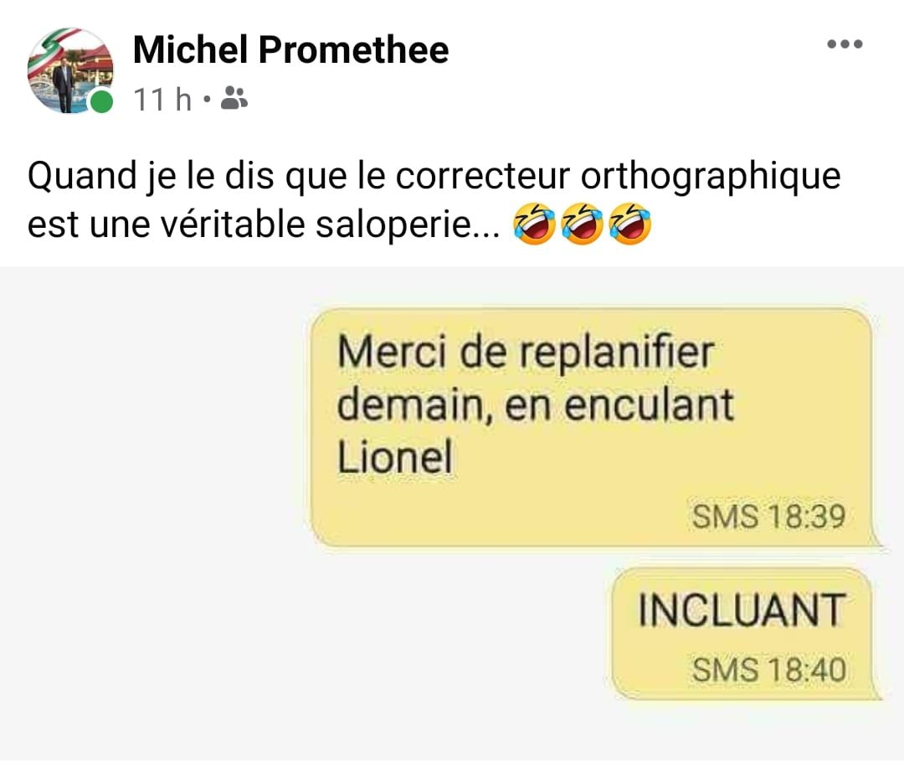
Task: Click the green online status dot
Action: click(101, 102)
